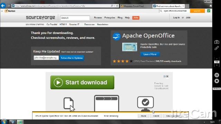Open the Resources link

pyautogui.click(x=89, y=24)
